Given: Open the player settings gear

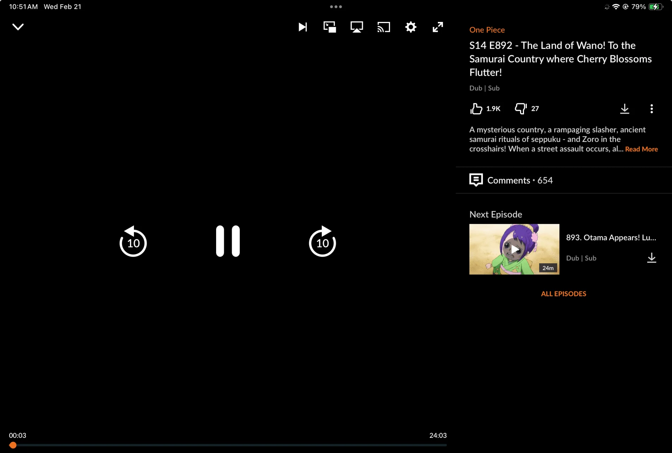Looking at the screenshot, I should (411, 27).
